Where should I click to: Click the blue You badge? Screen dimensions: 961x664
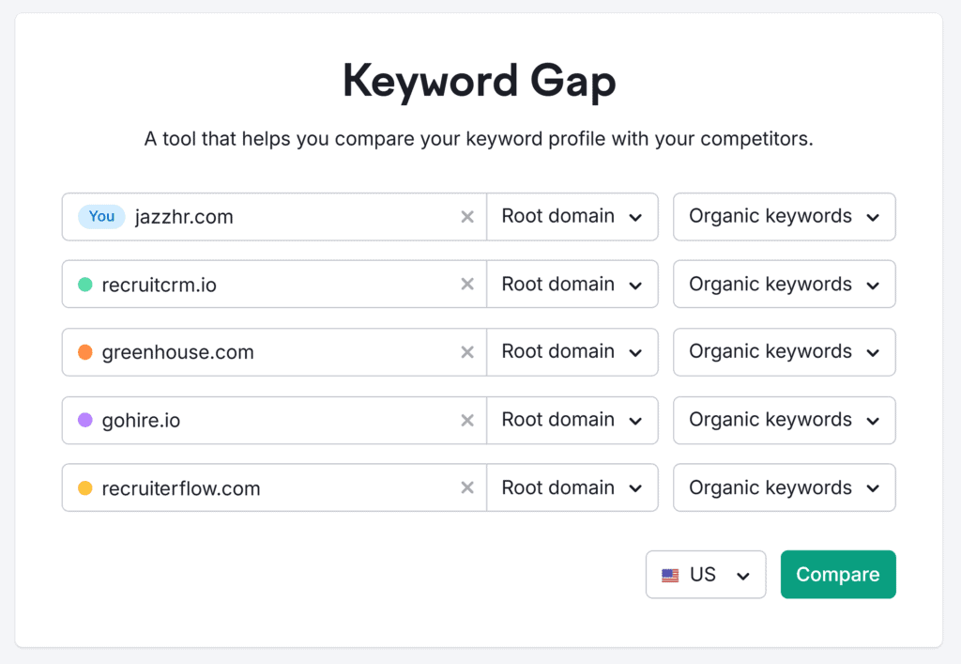click(x=101, y=217)
